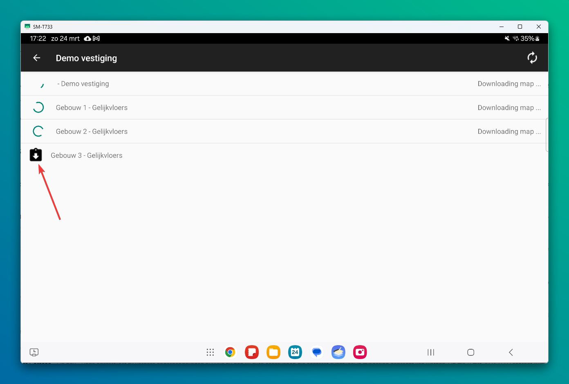Viewport: 569px width, 384px height.
Task: Click the Gebouw 1 loading spinner
Action: [38, 108]
